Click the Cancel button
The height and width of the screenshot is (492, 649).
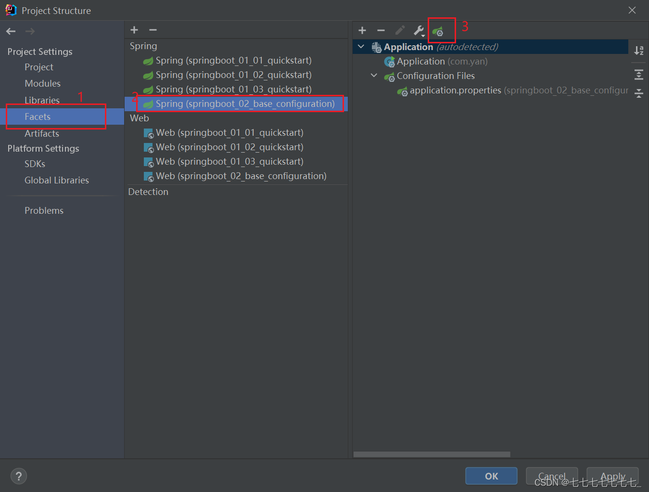click(552, 476)
